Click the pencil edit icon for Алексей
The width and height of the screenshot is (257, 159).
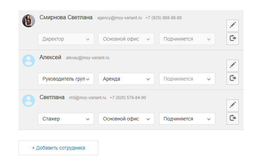pyautogui.click(x=232, y=66)
